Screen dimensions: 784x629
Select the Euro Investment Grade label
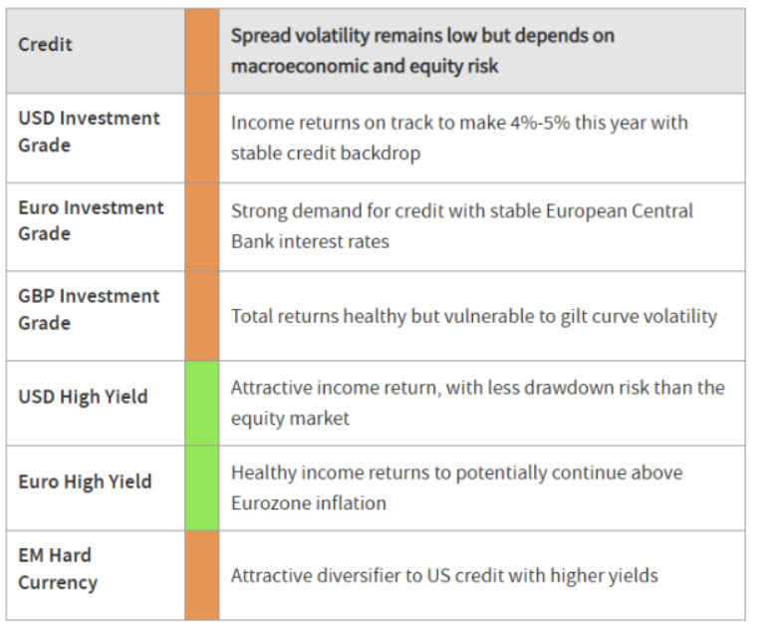click(x=91, y=220)
